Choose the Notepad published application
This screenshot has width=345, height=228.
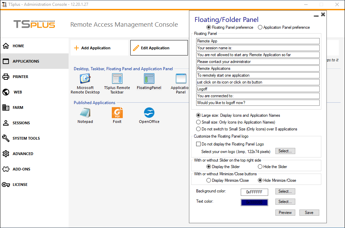(85, 113)
